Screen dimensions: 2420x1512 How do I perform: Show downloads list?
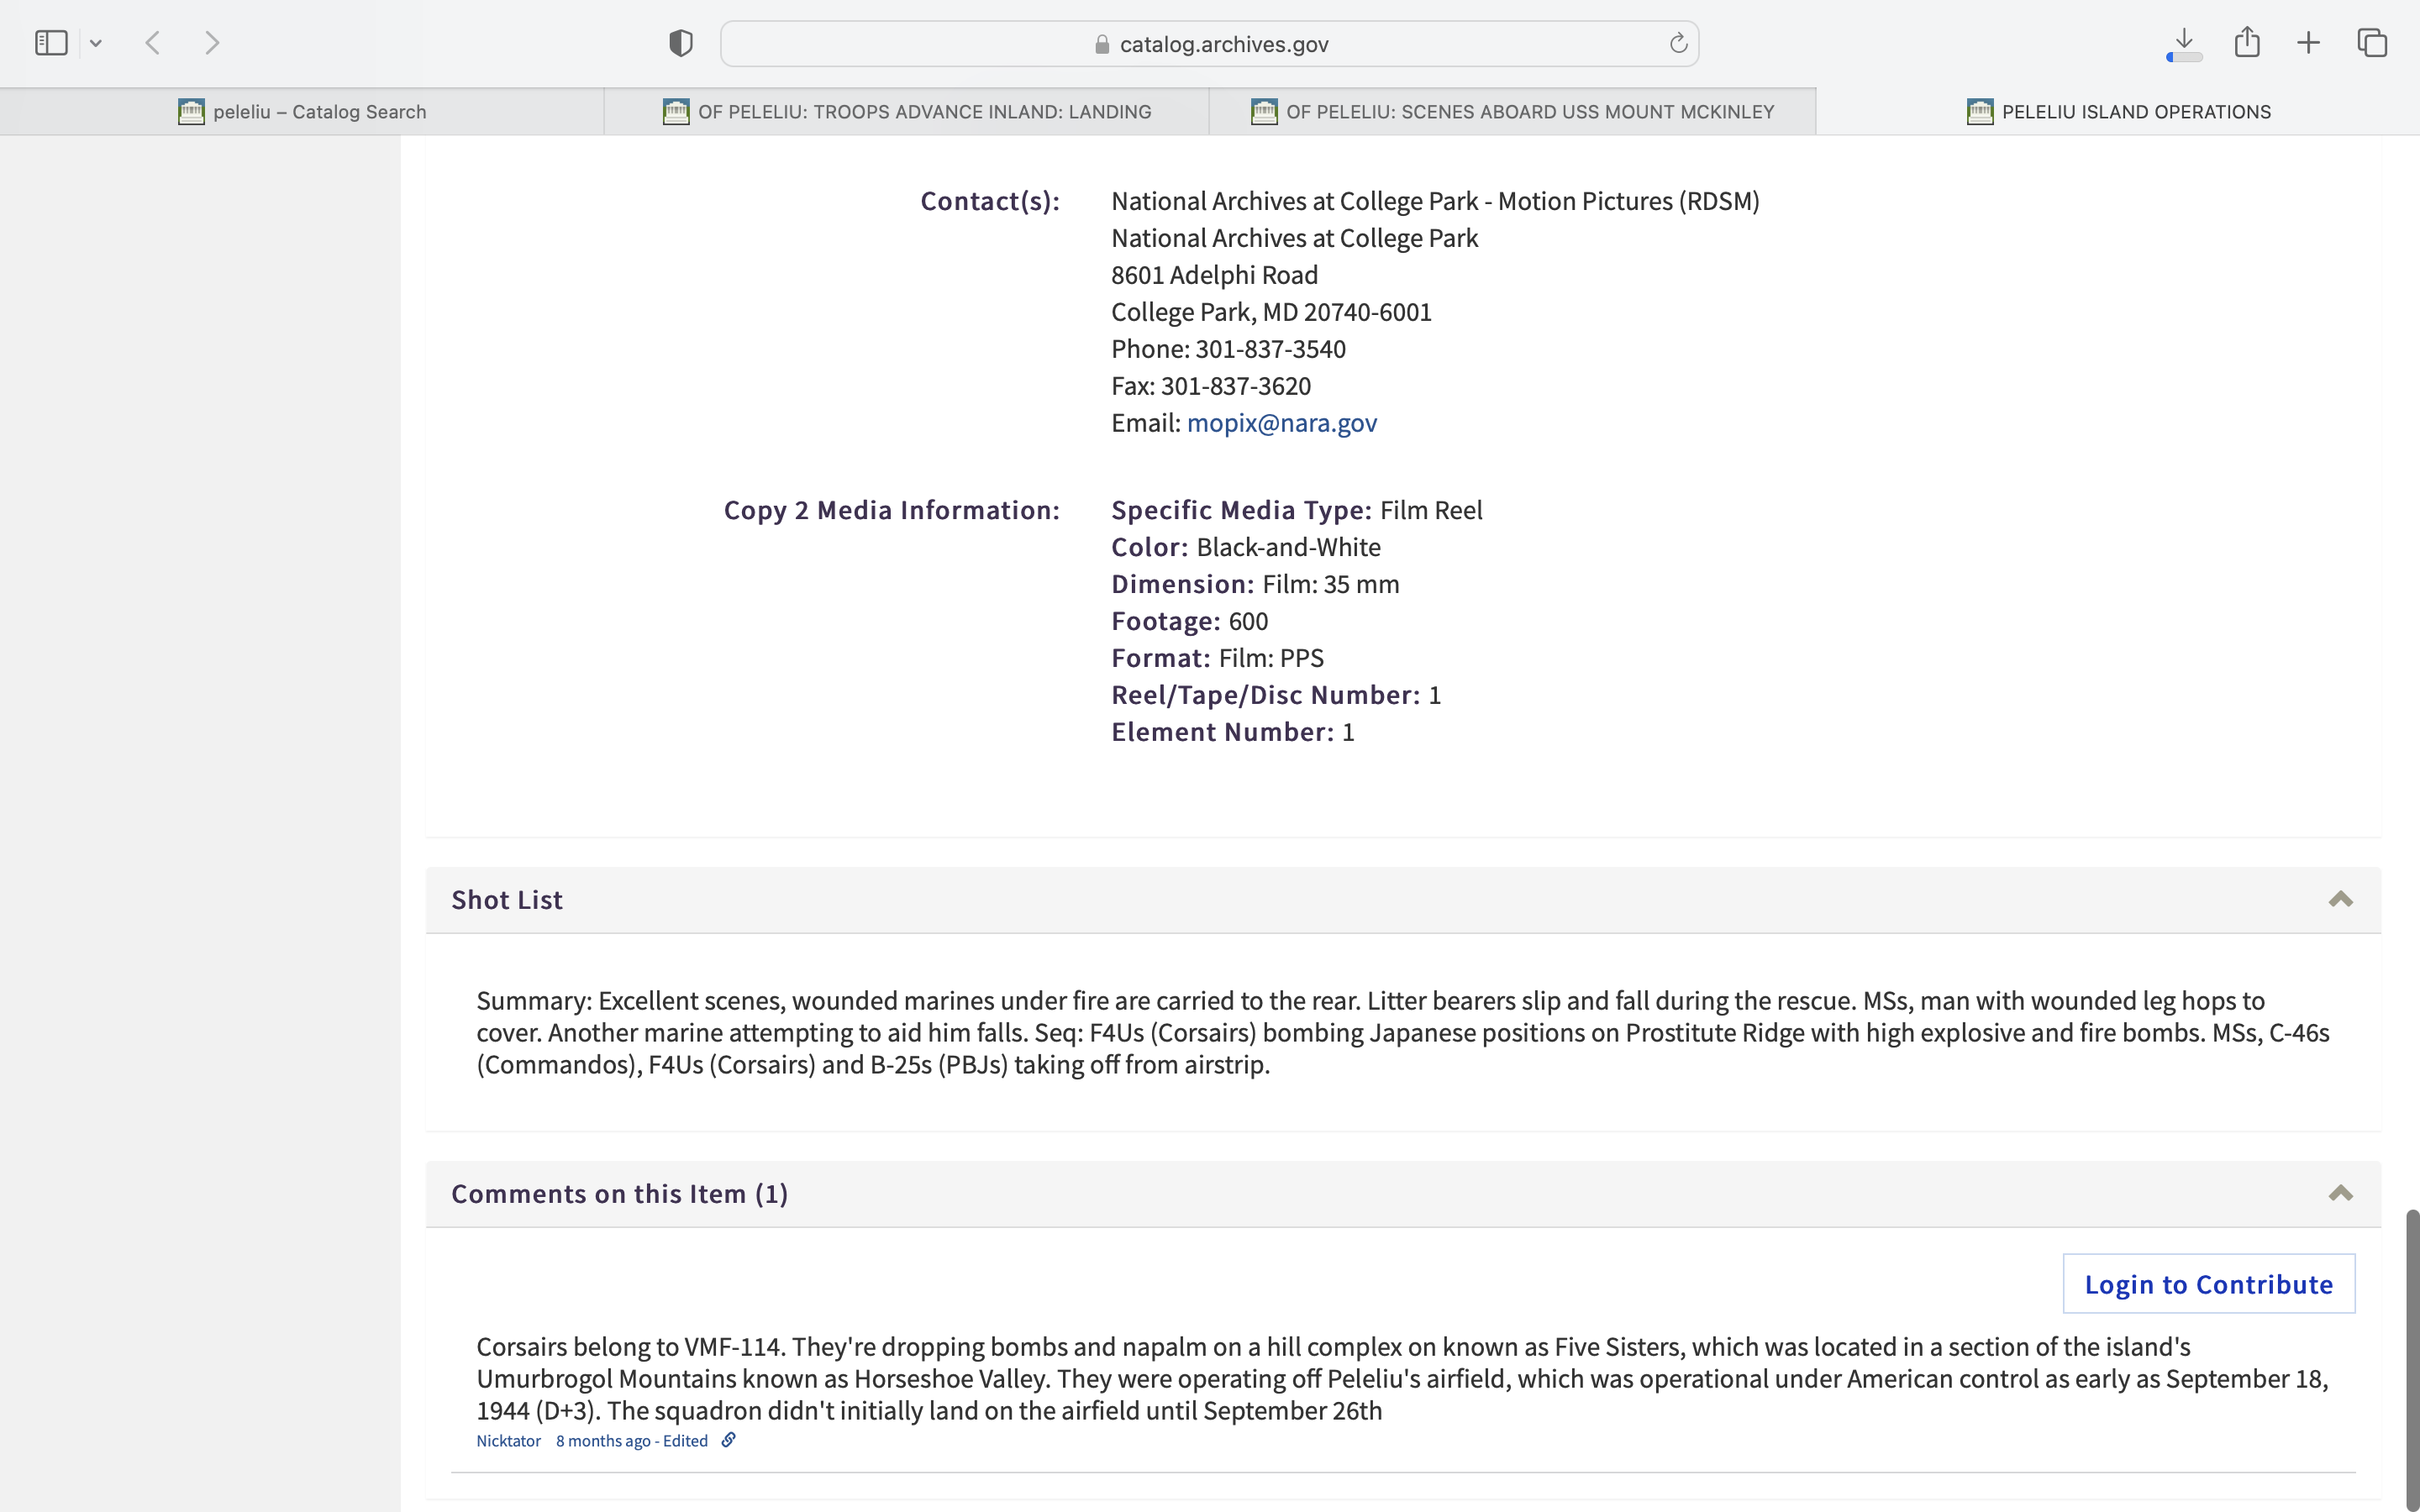2184,43
